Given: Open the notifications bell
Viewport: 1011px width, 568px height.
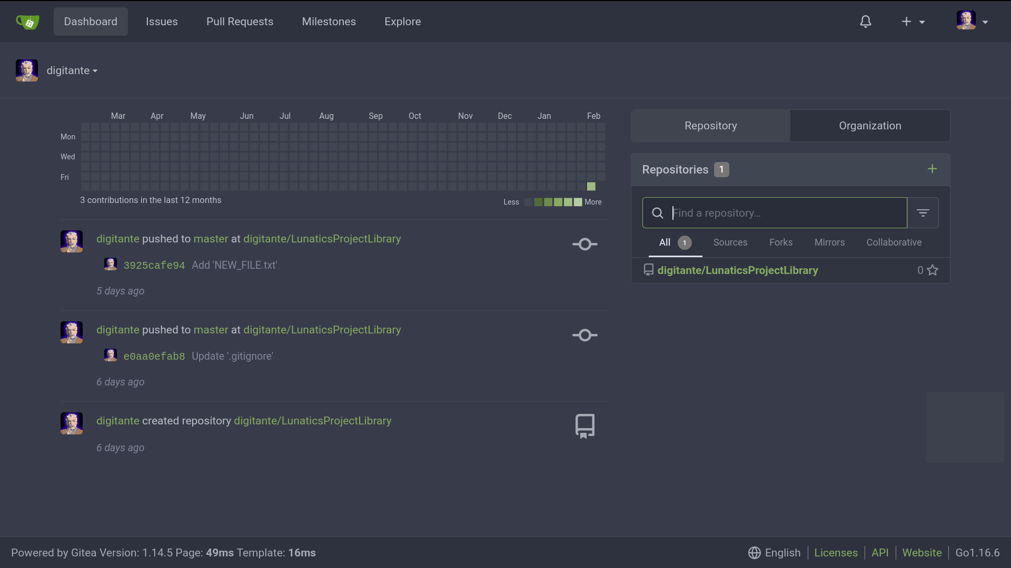Looking at the screenshot, I should tap(865, 22).
